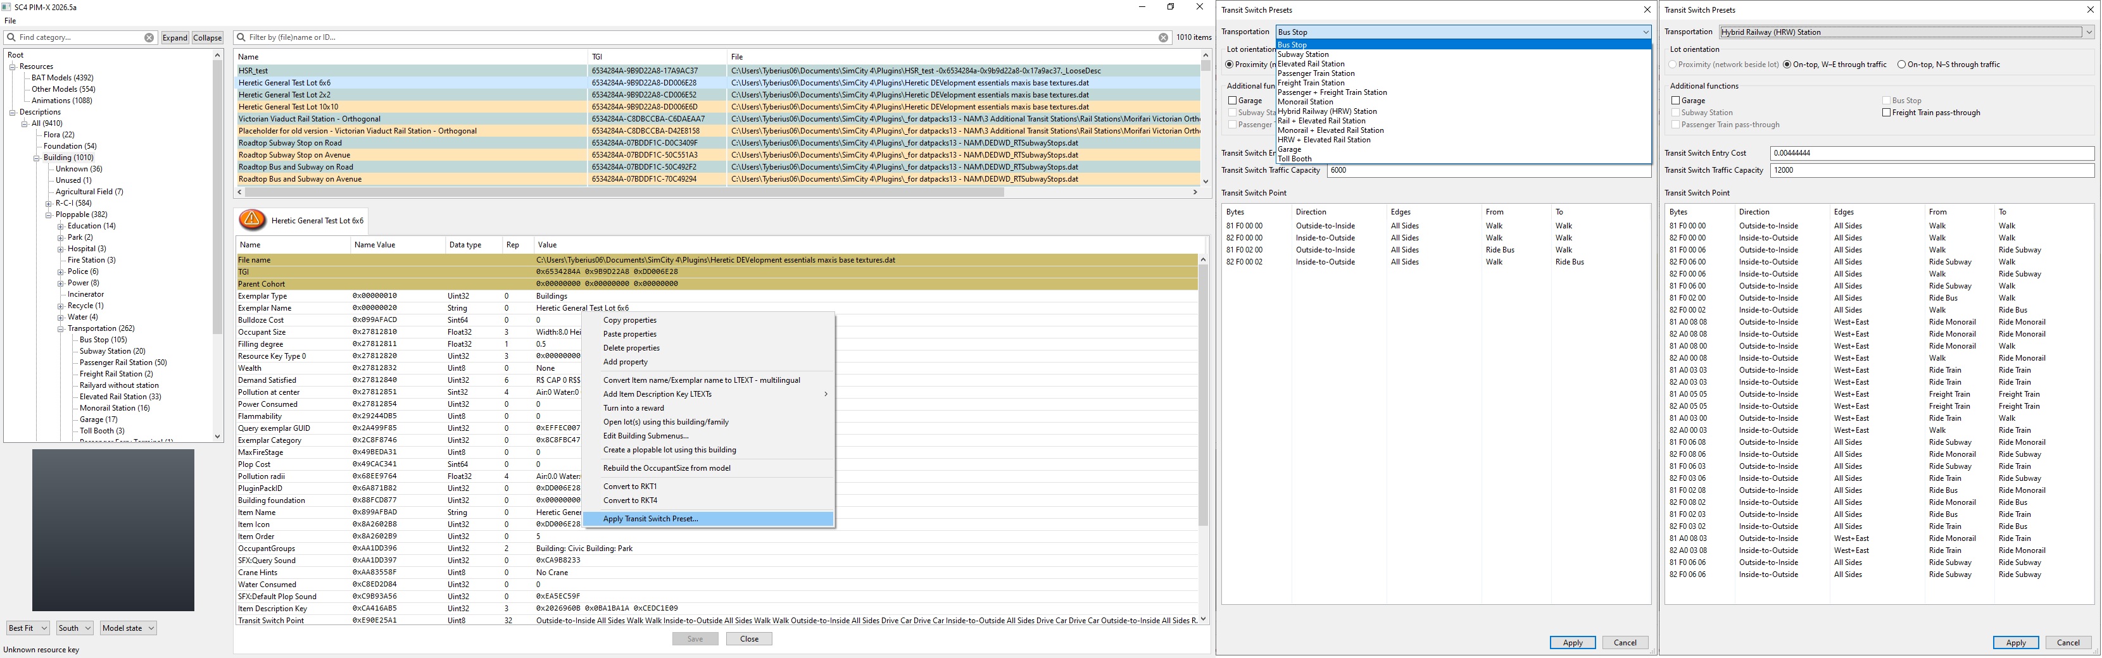Open Add Item Description Key LTEXTs submenu
Screen dimensions: 2102x658
tap(708, 394)
